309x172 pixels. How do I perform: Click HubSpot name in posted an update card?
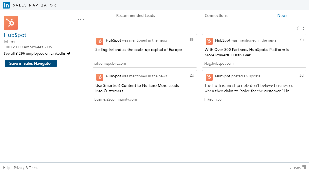pos(223,76)
